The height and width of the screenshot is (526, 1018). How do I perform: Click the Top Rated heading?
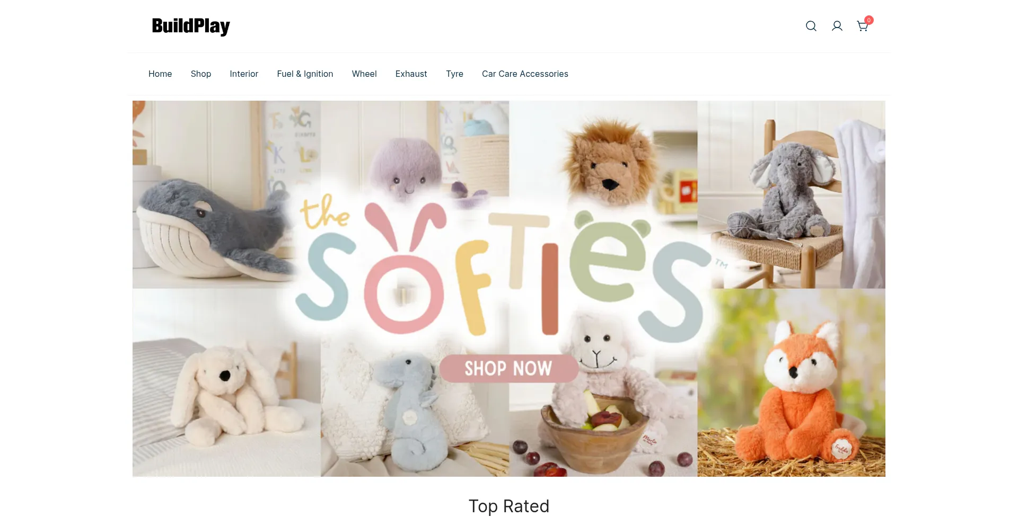click(509, 506)
